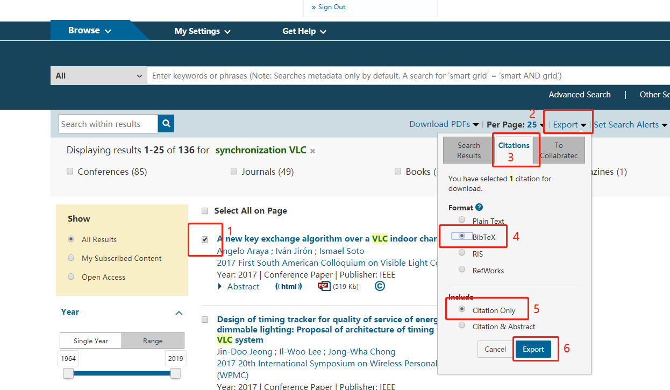Click the Sign Out link
The width and height of the screenshot is (670, 390).
pyautogui.click(x=331, y=7)
